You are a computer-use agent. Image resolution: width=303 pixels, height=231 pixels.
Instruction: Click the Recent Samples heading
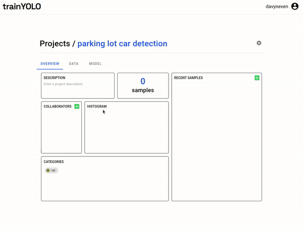[188, 78]
